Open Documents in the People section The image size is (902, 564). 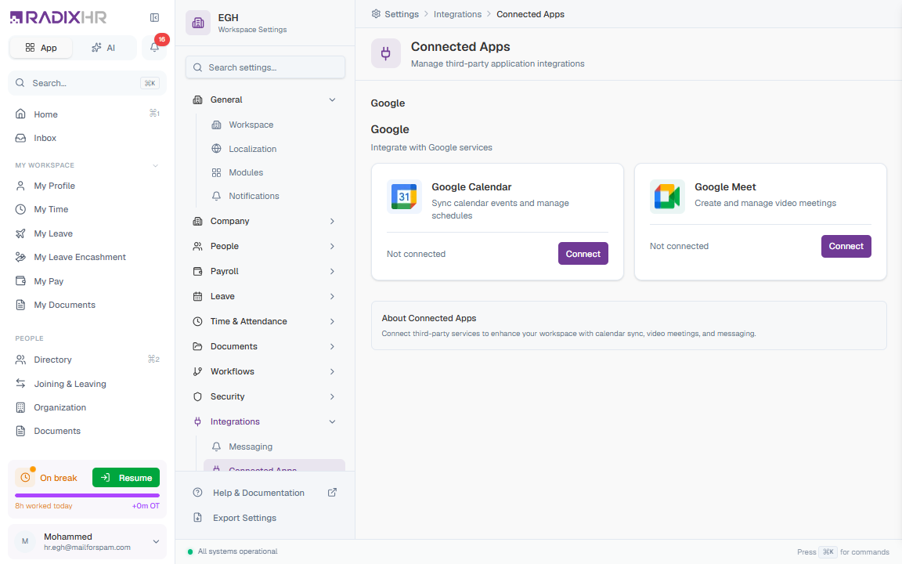[88, 431]
